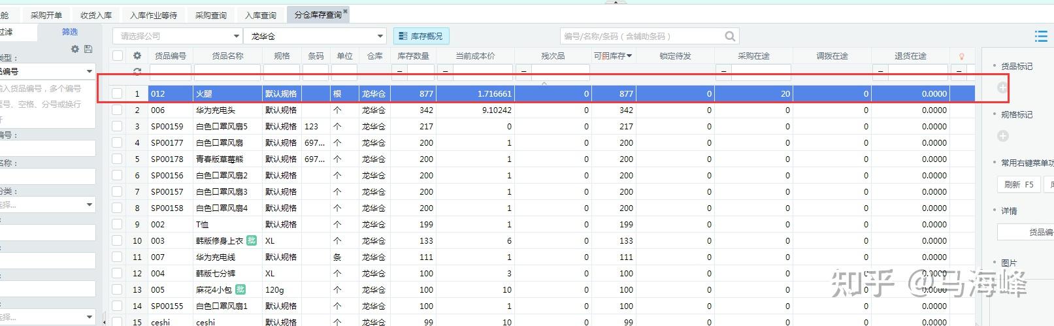Open the 退货在途 filter operator selector

pyautogui.click(x=880, y=71)
